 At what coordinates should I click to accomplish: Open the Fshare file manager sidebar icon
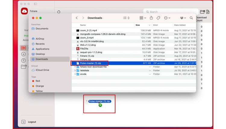[x=23, y=48]
